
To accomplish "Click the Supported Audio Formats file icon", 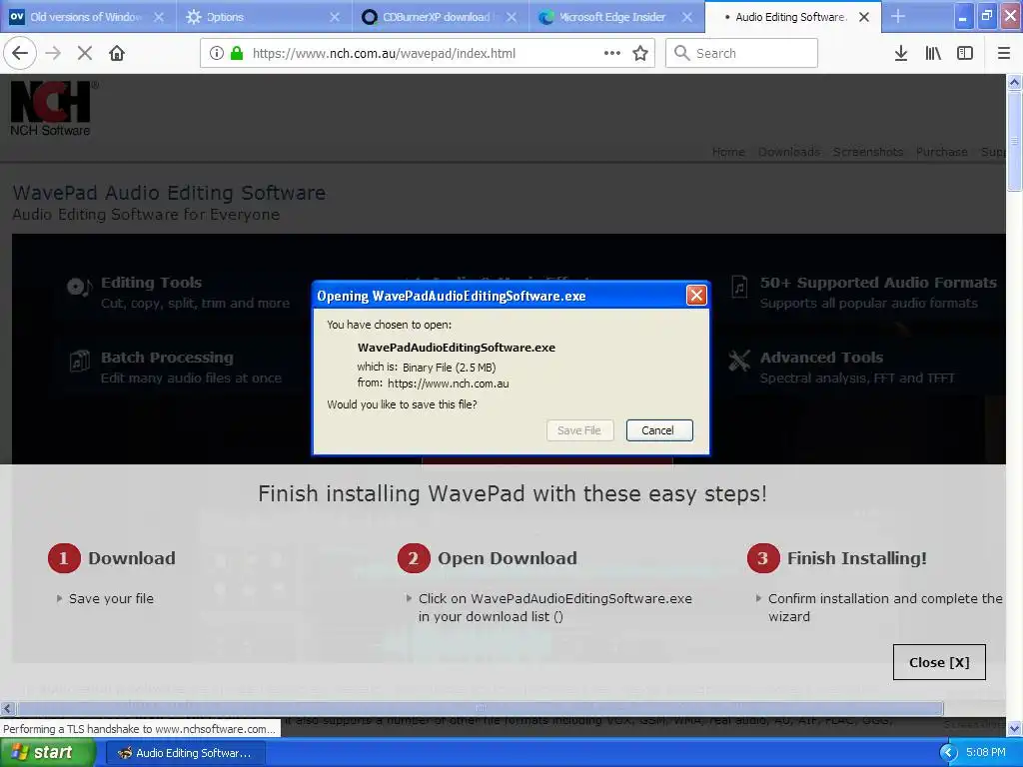I will tap(739, 287).
